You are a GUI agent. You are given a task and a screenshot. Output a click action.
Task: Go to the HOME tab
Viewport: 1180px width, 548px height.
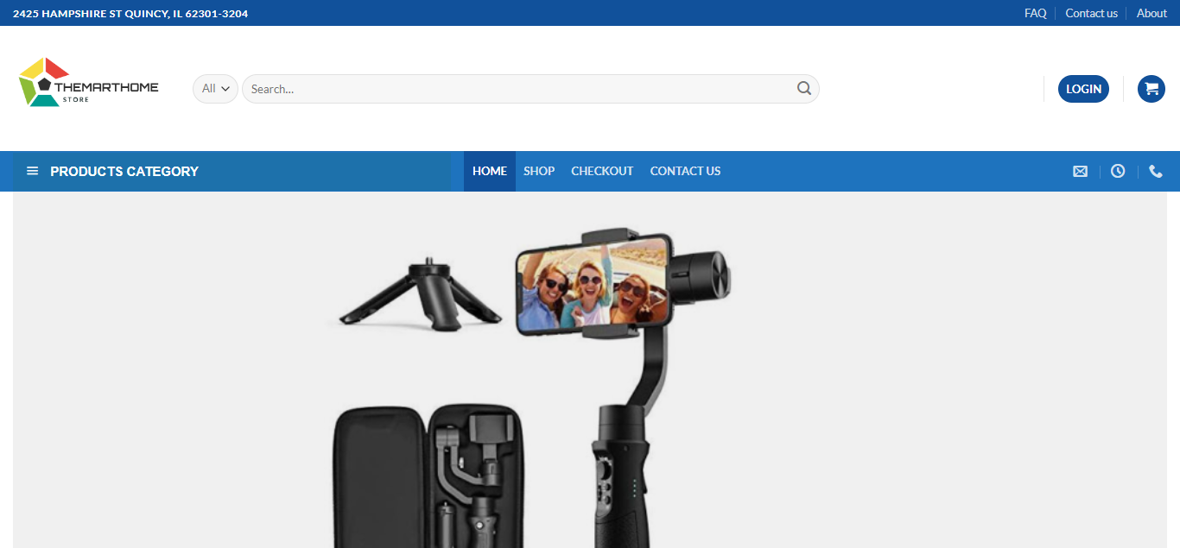tap(489, 171)
